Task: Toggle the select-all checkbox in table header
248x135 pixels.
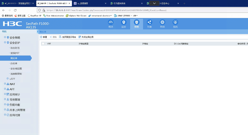Action: click(x=43, y=44)
